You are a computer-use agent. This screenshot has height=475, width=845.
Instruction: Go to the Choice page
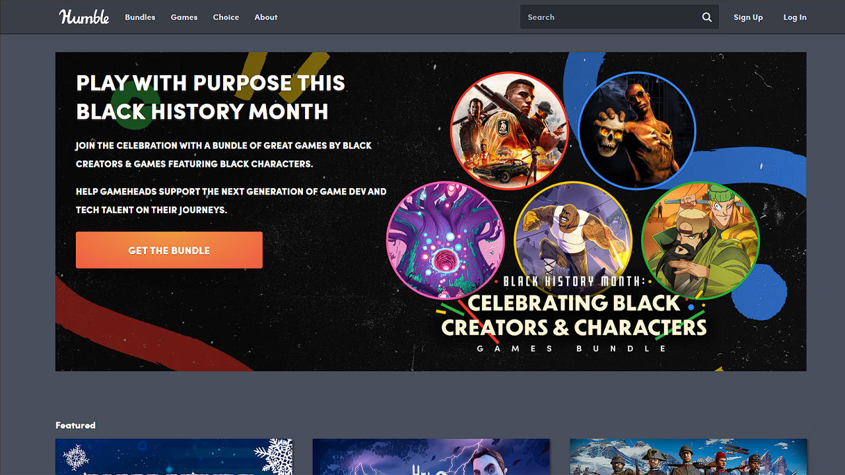point(226,17)
